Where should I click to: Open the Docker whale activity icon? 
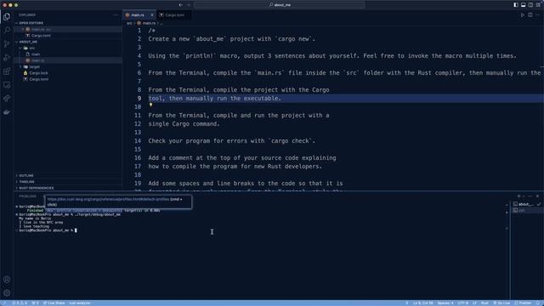click(7, 112)
